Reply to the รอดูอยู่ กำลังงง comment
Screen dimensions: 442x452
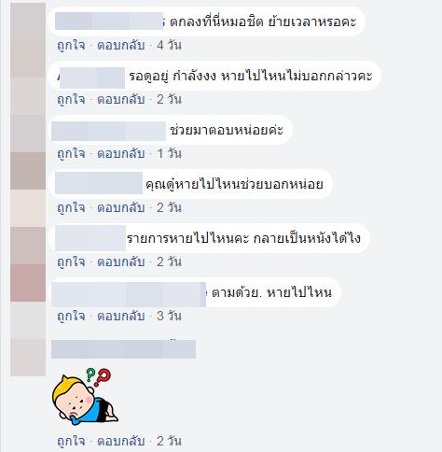tap(121, 100)
